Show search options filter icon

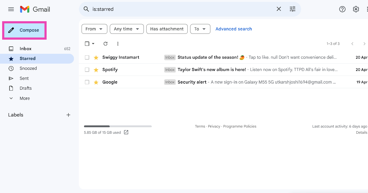tap(293, 9)
